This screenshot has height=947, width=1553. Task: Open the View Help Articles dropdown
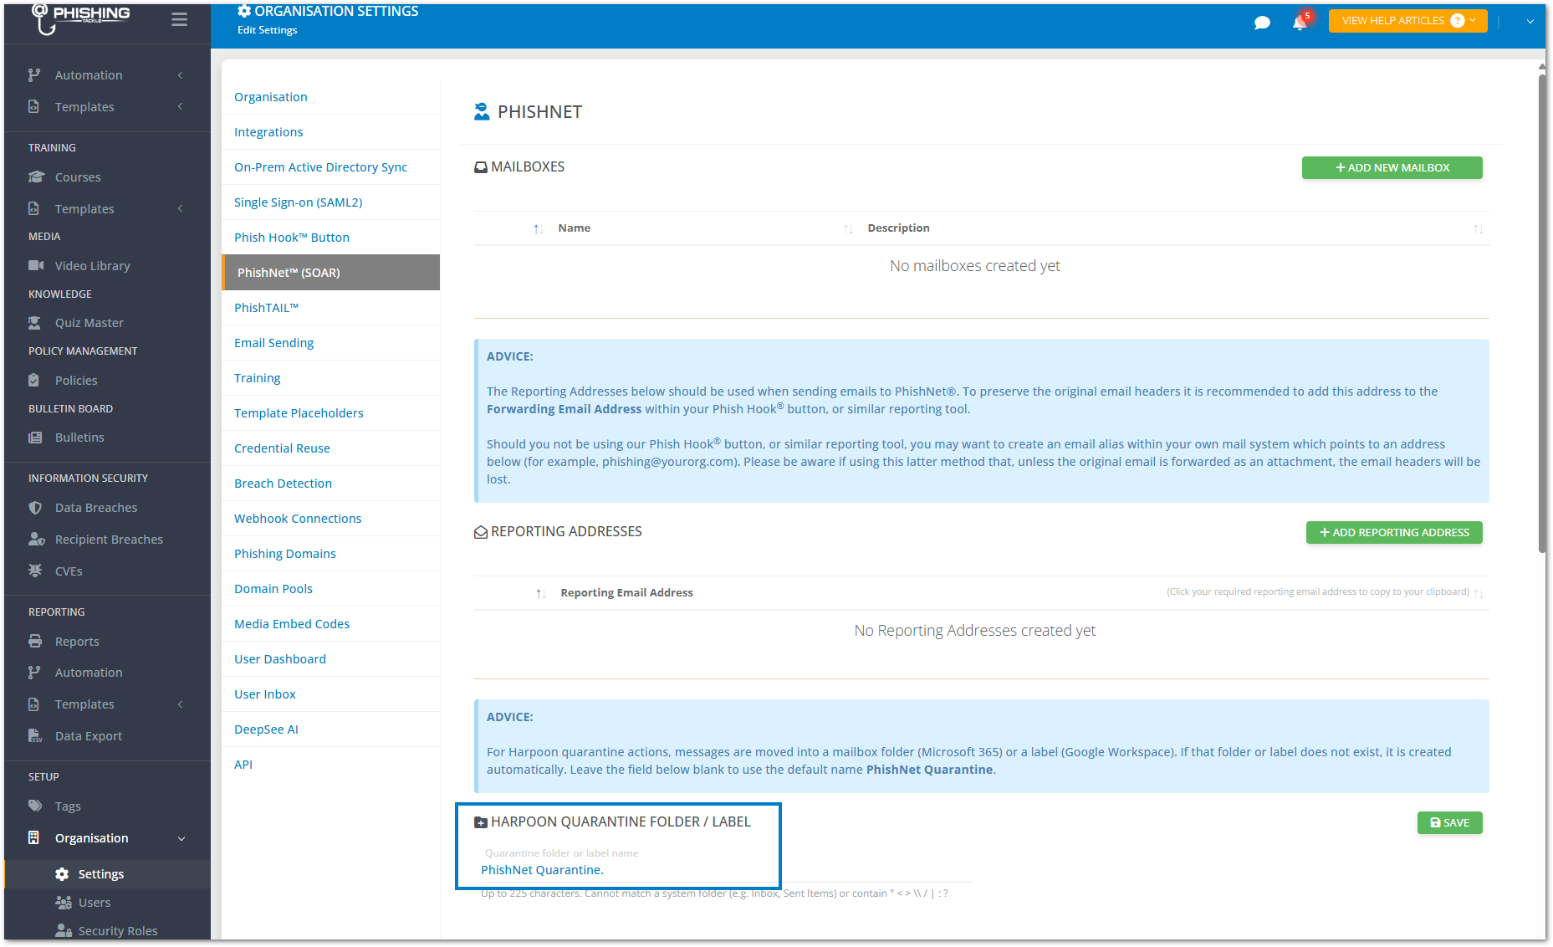pyautogui.click(x=1407, y=21)
